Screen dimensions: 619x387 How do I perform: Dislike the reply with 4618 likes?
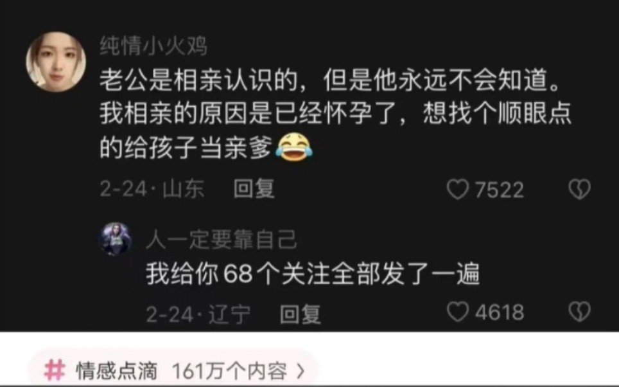580,312
